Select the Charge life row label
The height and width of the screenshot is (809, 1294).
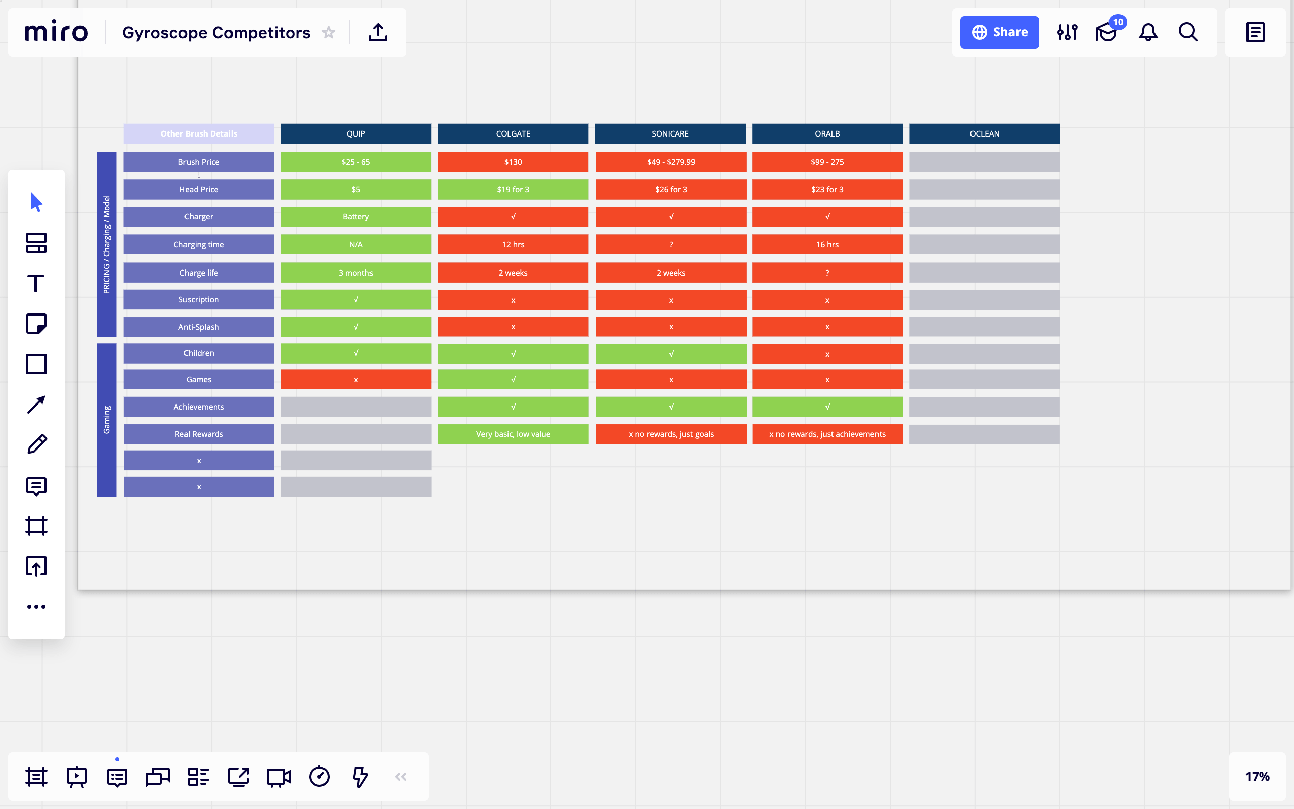point(198,273)
